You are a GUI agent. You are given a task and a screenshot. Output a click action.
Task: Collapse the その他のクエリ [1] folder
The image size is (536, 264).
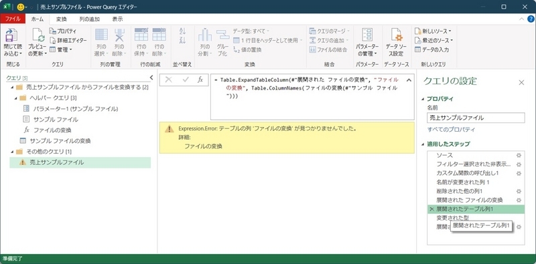tap(12, 151)
